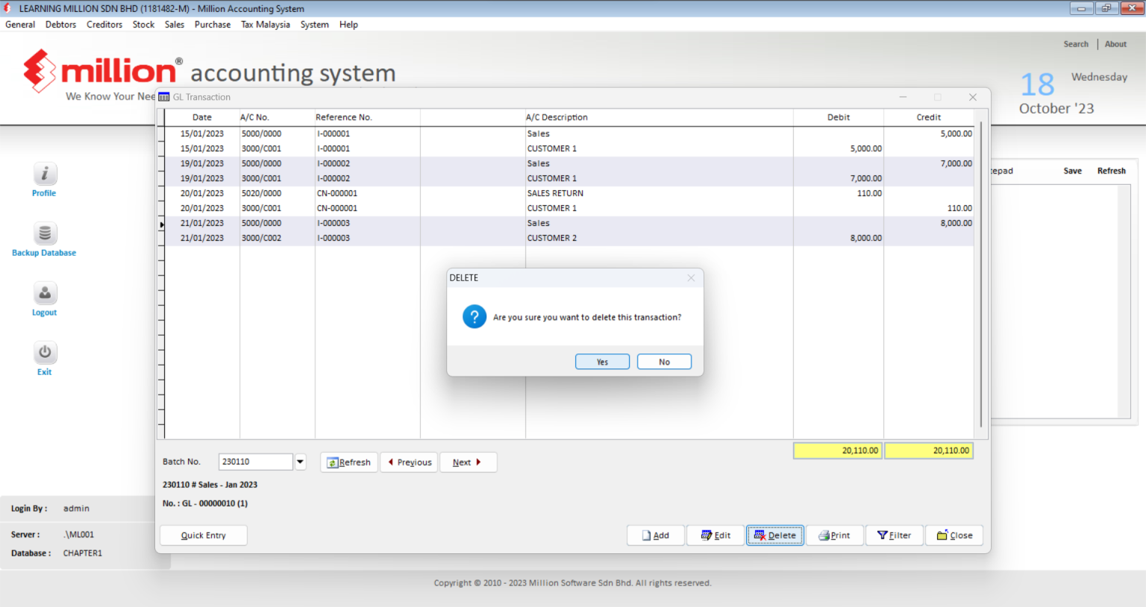Click the Search link

1076,43
